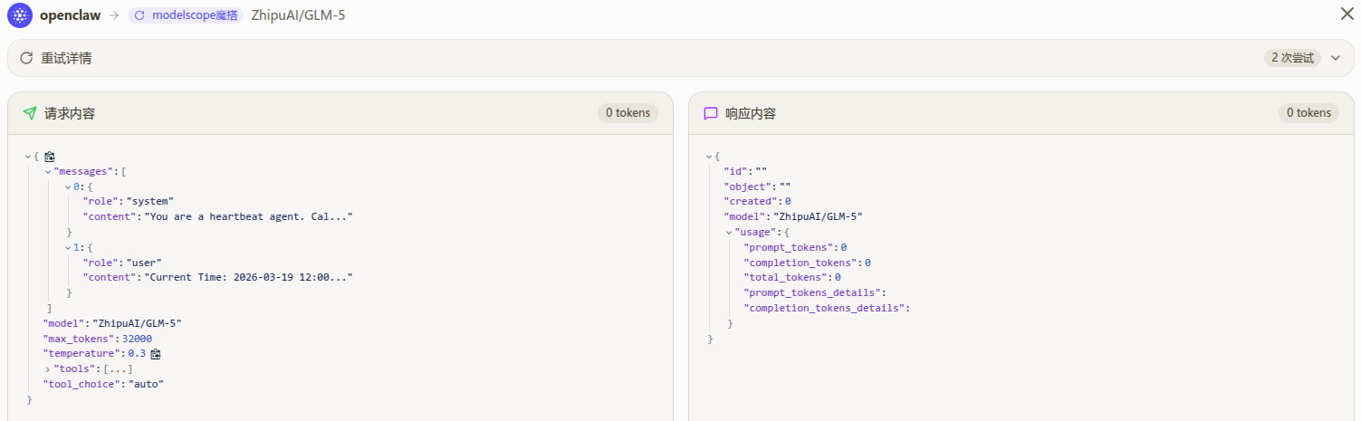Click the "prompt_tokens_details" key
Image resolution: width=1361 pixels, height=421 pixels.
810,292
